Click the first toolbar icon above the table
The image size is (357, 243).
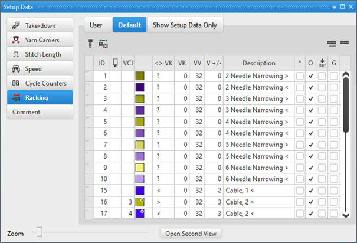point(90,44)
